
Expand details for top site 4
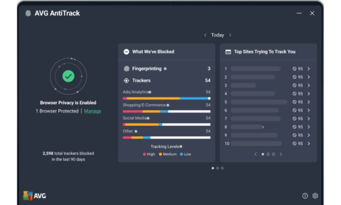[309, 94]
